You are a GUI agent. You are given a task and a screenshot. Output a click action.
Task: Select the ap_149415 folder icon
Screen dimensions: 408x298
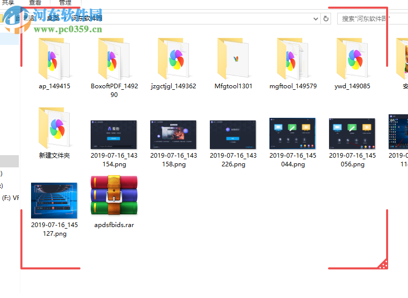(55, 59)
